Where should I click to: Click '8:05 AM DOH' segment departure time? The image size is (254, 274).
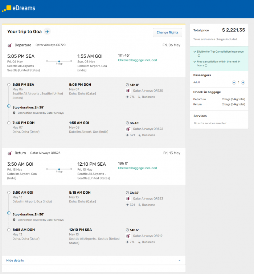(24, 230)
